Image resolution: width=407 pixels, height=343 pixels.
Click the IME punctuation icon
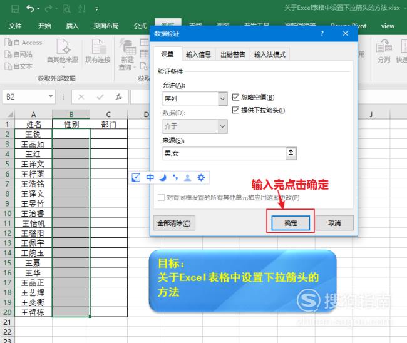[175, 178]
